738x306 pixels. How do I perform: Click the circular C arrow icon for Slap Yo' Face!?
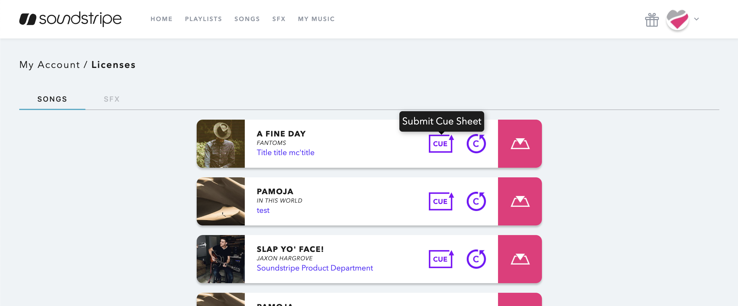(476, 259)
